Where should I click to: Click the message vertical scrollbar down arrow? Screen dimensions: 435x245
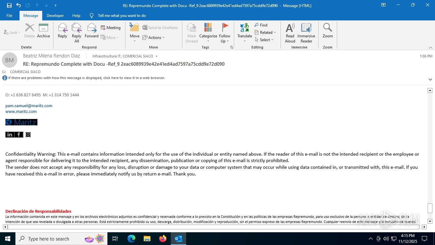tap(430, 221)
